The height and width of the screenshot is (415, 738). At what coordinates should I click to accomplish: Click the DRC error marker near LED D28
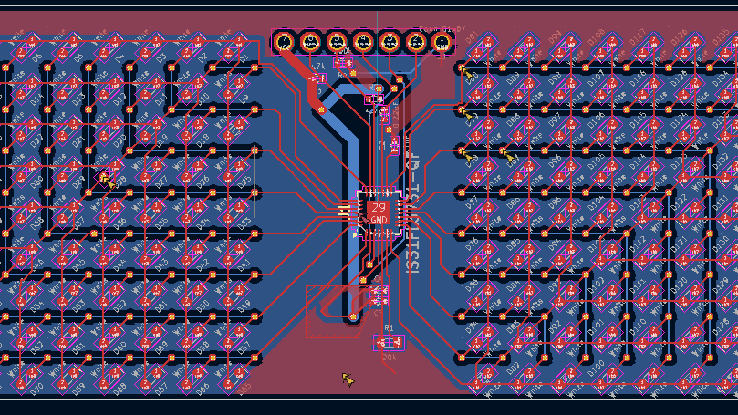[106, 180]
